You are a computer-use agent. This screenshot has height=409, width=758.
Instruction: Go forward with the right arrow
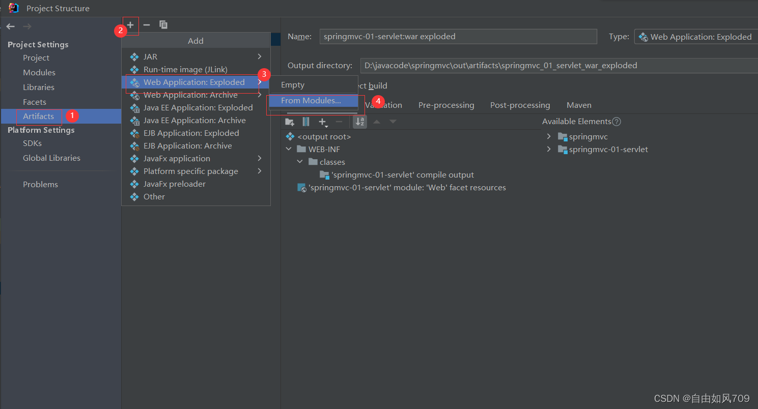(27, 26)
